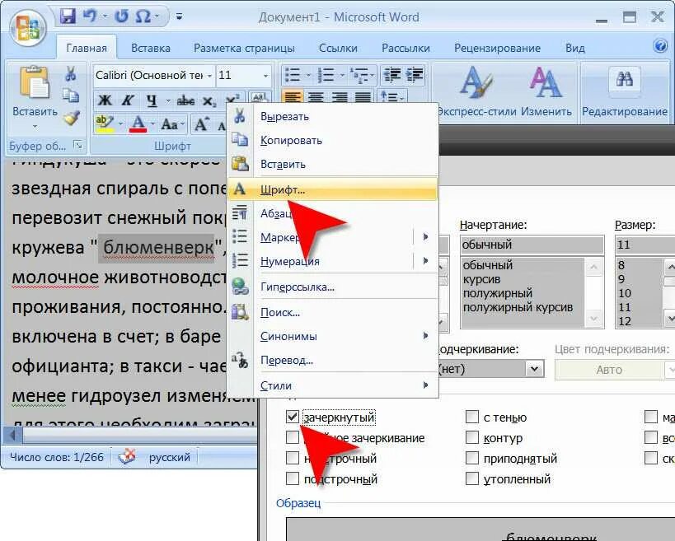Switch to the Разметка страницы tab
The image size is (675, 541).
[244, 48]
